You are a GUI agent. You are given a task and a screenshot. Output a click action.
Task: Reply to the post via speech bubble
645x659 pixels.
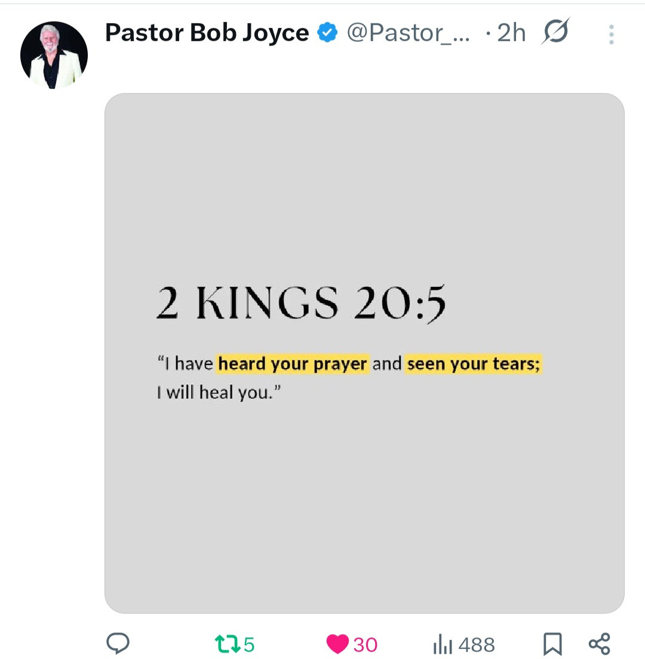click(x=118, y=644)
